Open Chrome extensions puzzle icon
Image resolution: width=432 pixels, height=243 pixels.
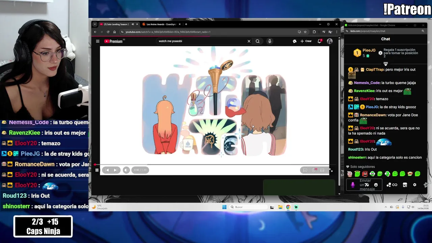tap(314, 32)
